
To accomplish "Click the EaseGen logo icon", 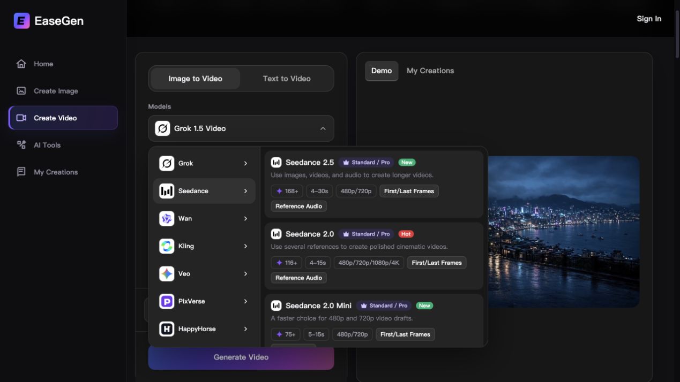I will [21, 21].
